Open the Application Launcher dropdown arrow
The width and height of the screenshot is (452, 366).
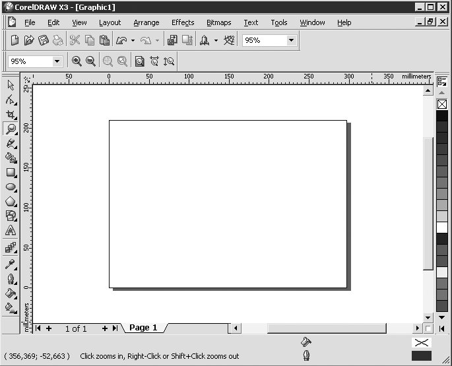[x=216, y=40]
